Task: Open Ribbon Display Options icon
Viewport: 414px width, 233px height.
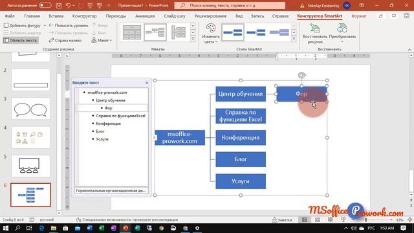Action: point(362,5)
